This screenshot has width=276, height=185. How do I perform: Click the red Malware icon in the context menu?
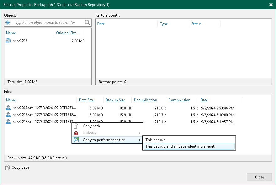pyautogui.click(x=76, y=133)
